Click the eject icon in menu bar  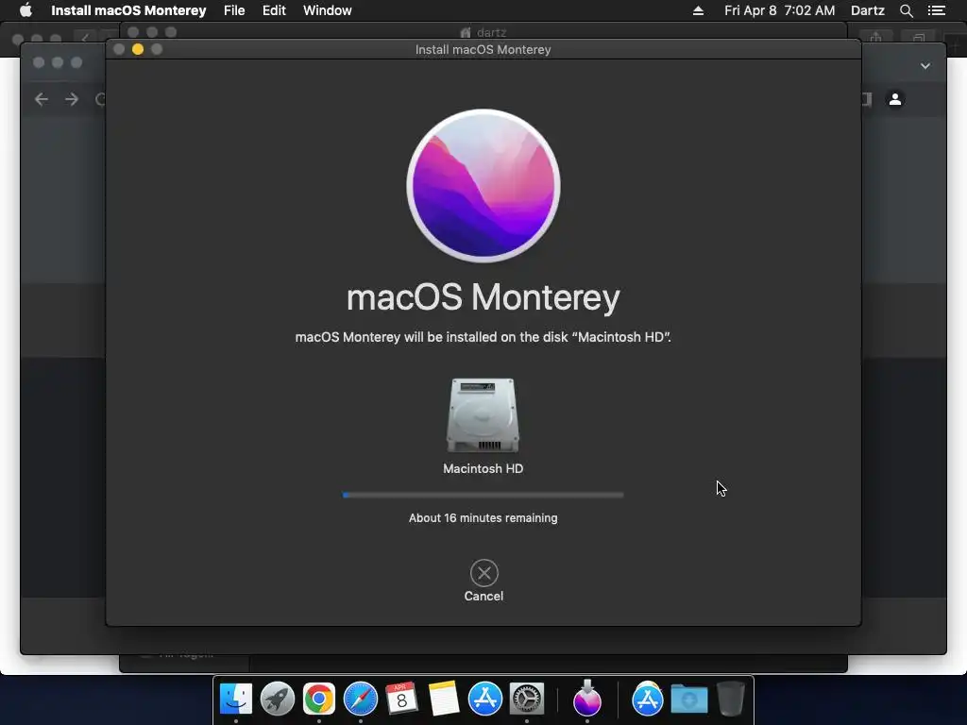click(x=698, y=10)
